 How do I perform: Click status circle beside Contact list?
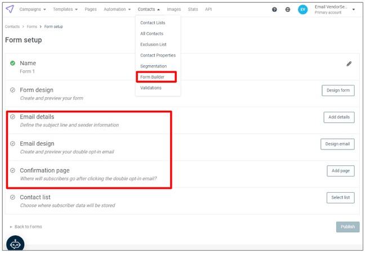coord(12,197)
